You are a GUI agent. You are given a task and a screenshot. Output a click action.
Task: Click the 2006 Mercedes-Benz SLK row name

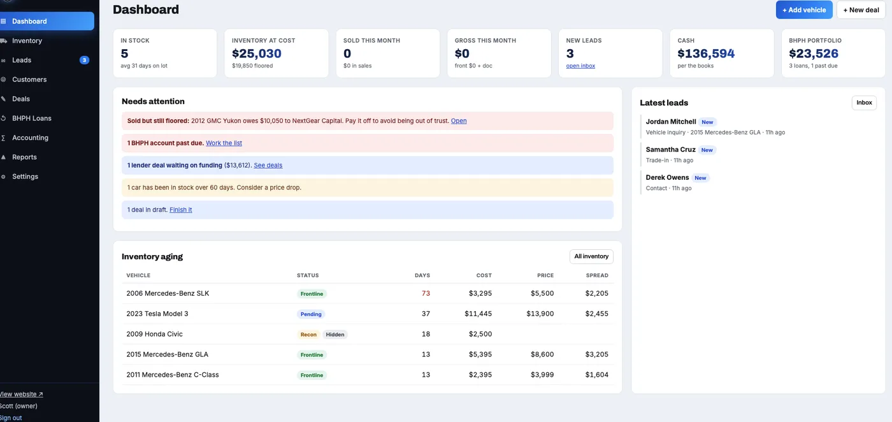(x=168, y=293)
